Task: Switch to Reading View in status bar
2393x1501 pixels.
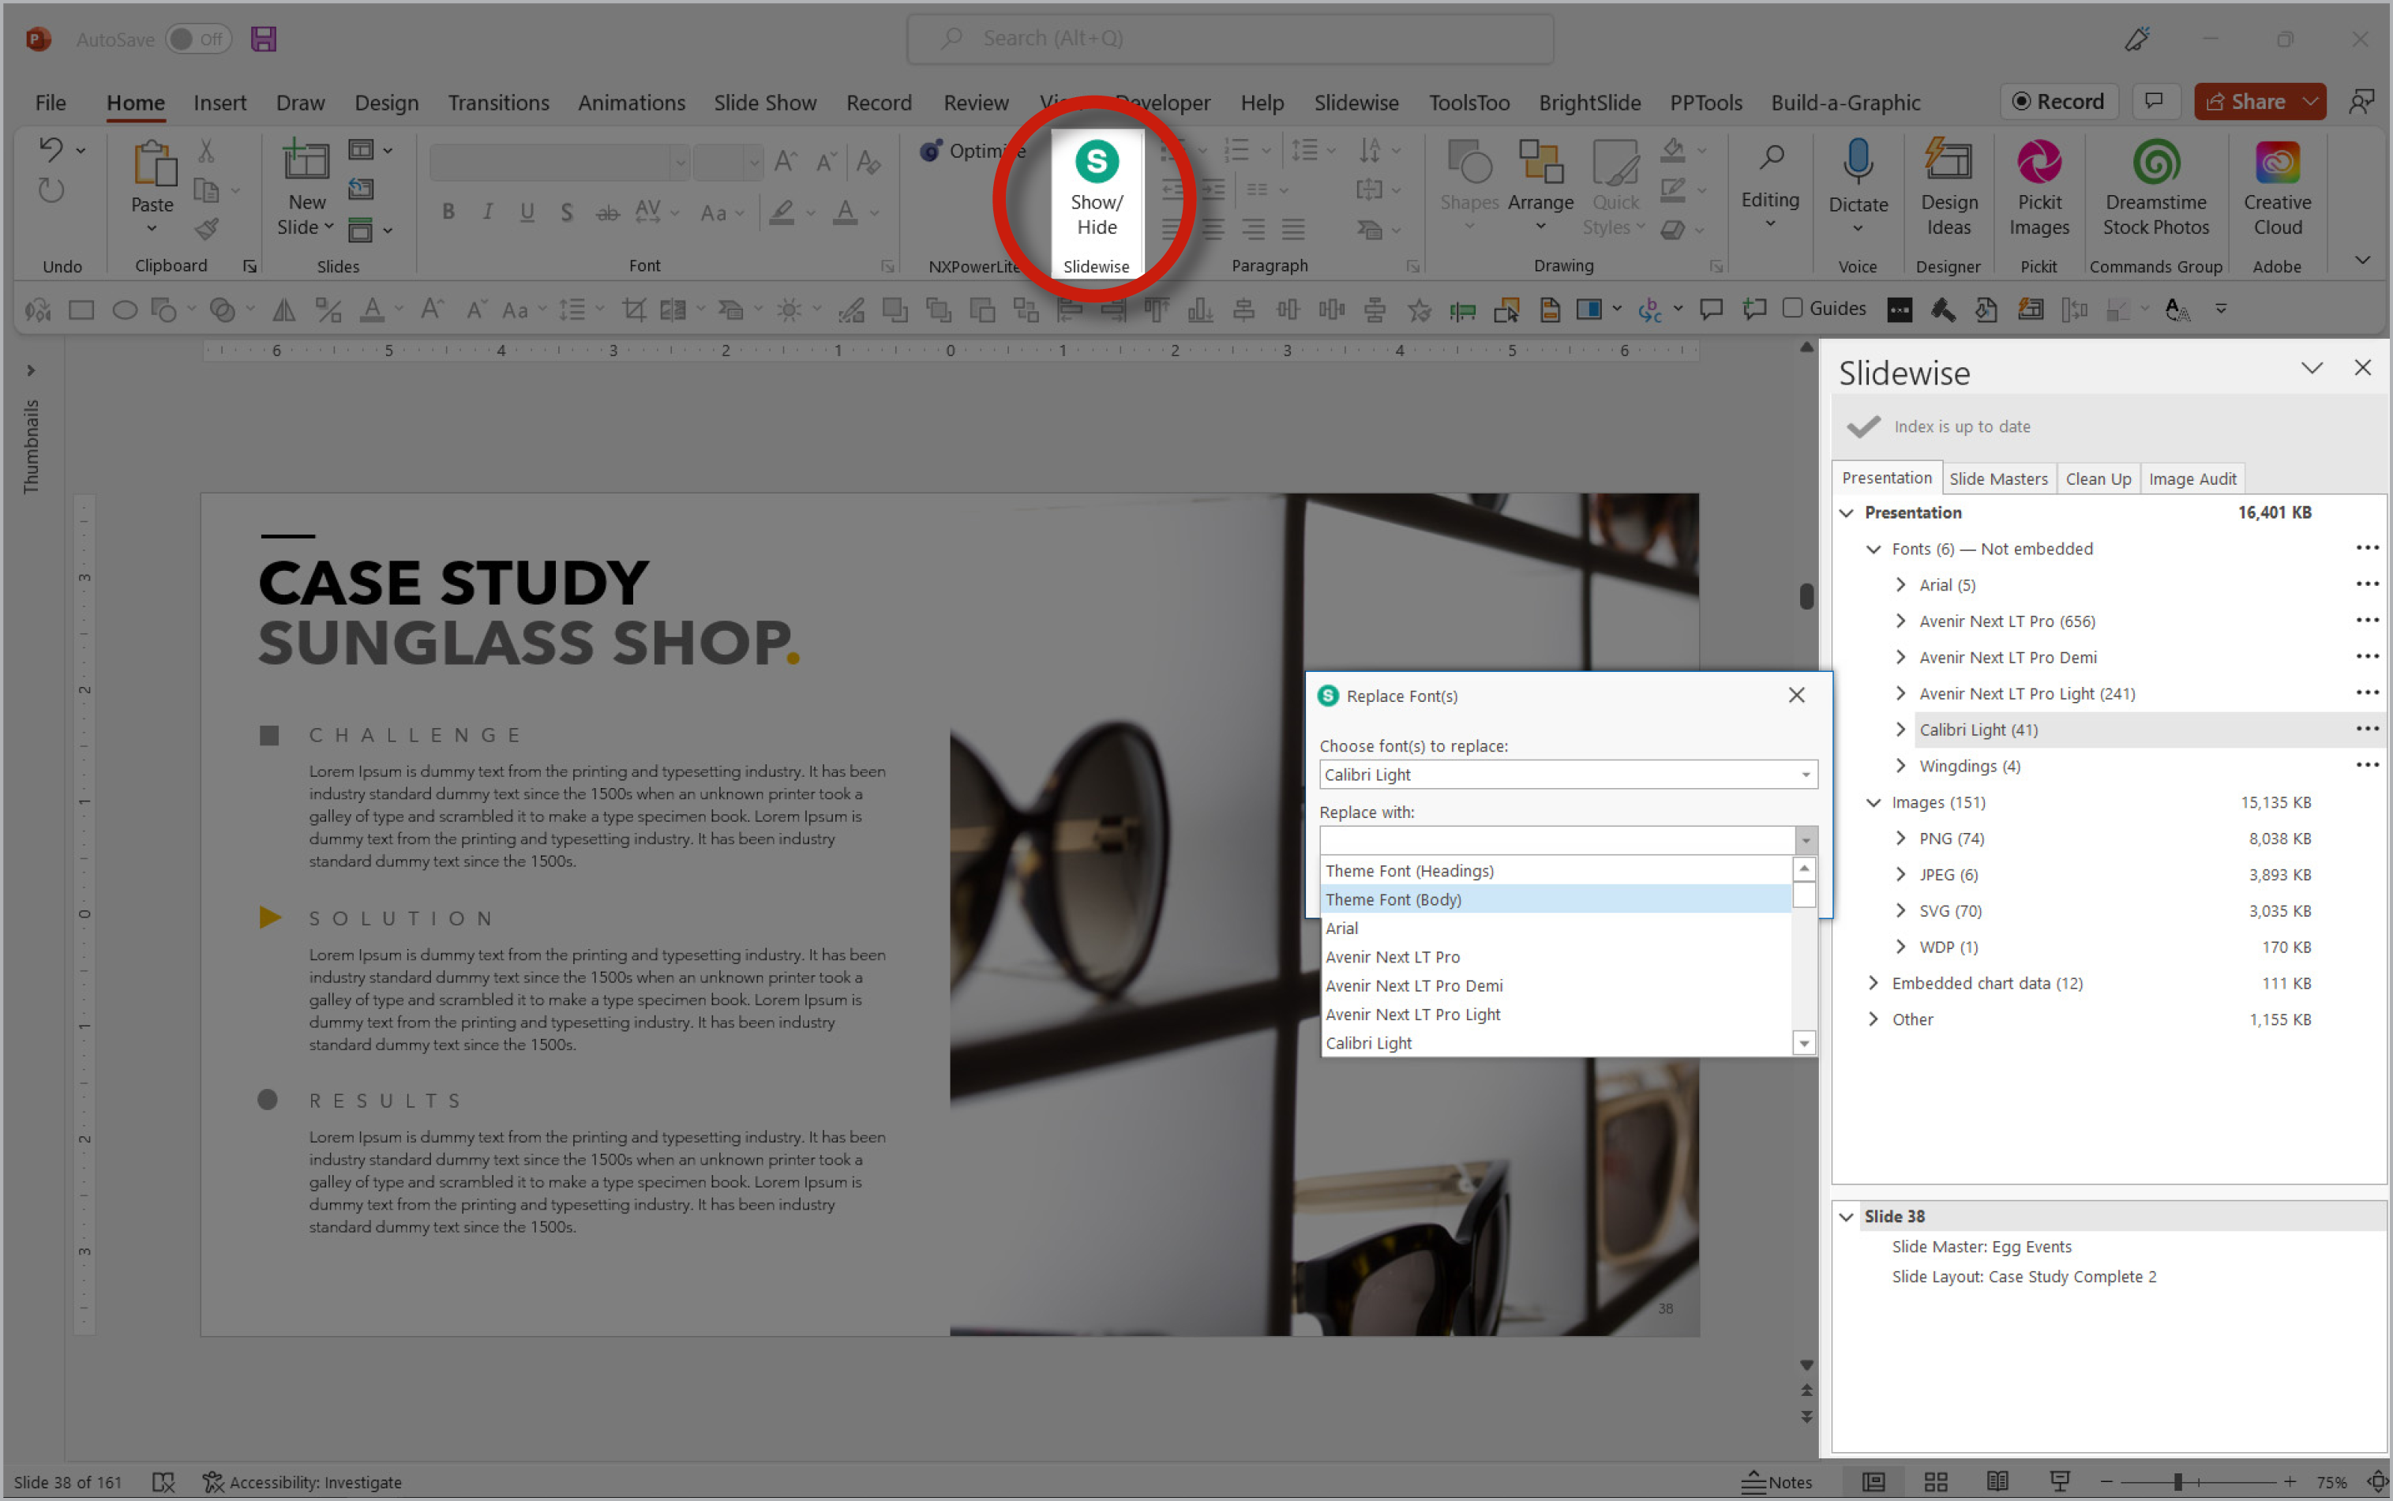Action: tap(1997, 1481)
